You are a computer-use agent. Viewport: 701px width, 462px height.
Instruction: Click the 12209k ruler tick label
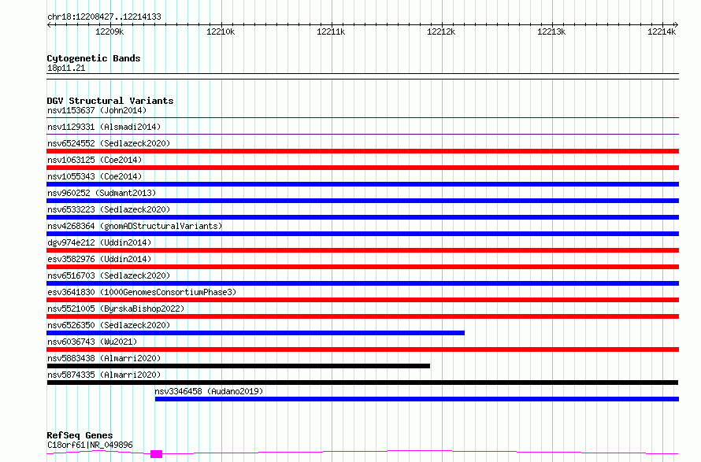tap(109, 31)
